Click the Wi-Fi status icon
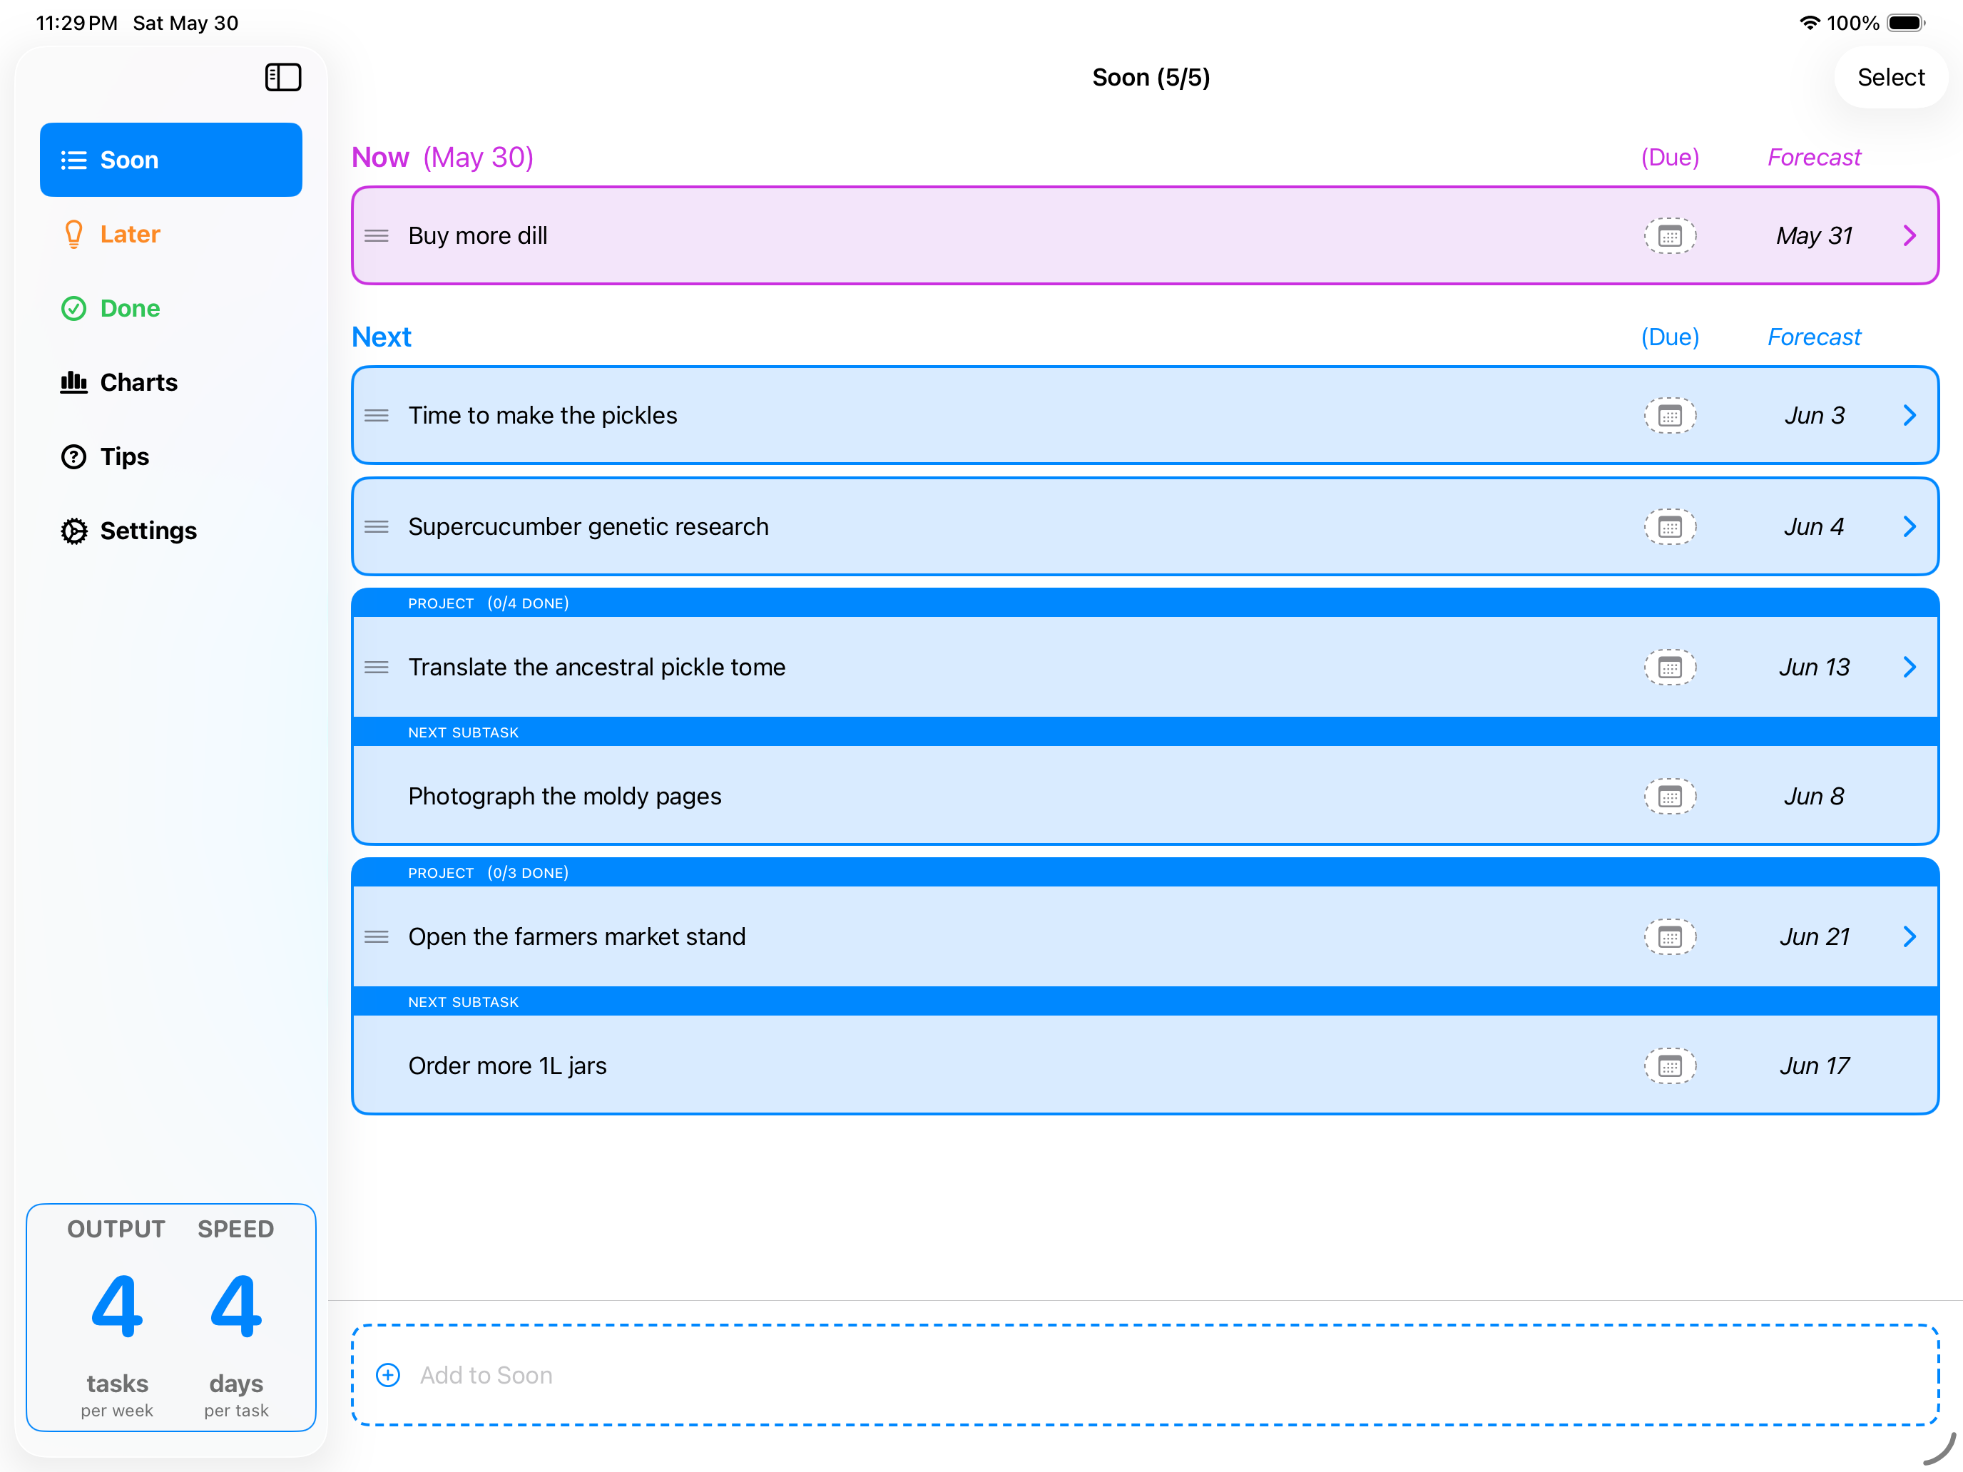1963x1472 pixels. (x=1809, y=23)
